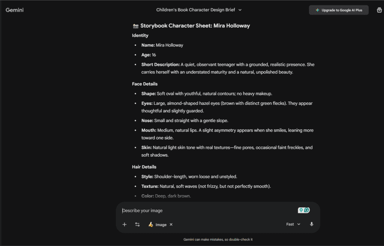Click the green lightbulb extension icon
The image size is (384, 246).
tap(301, 210)
